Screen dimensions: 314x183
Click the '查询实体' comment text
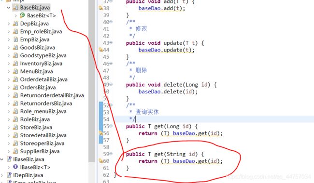tap(147, 112)
